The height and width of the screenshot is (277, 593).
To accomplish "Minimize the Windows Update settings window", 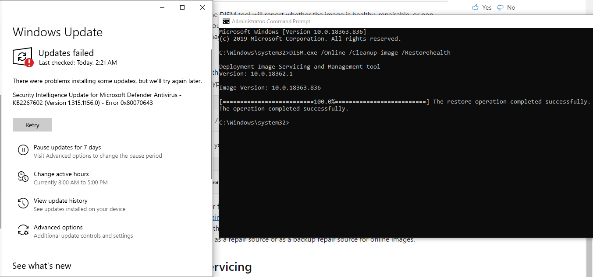I will click(x=162, y=7).
